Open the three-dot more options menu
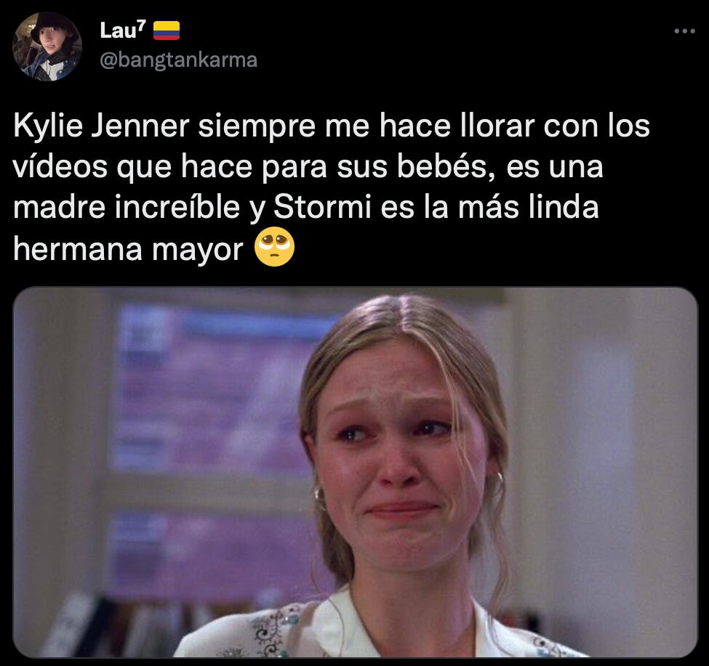Viewport: 709px width, 666px height. pyautogui.click(x=684, y=31)
